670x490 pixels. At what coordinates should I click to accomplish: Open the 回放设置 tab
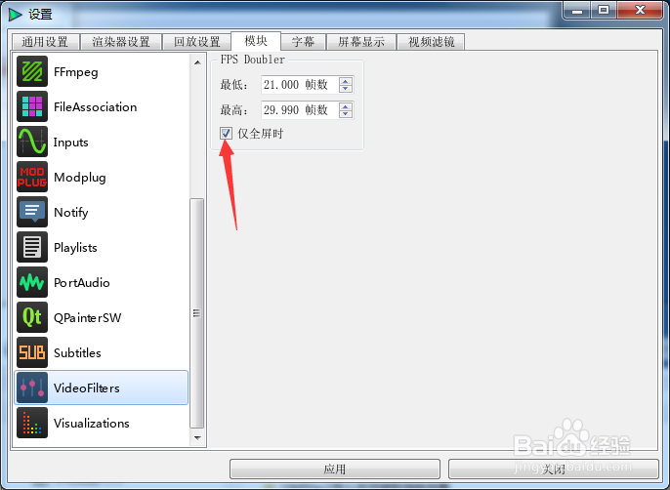click(197, 42)
